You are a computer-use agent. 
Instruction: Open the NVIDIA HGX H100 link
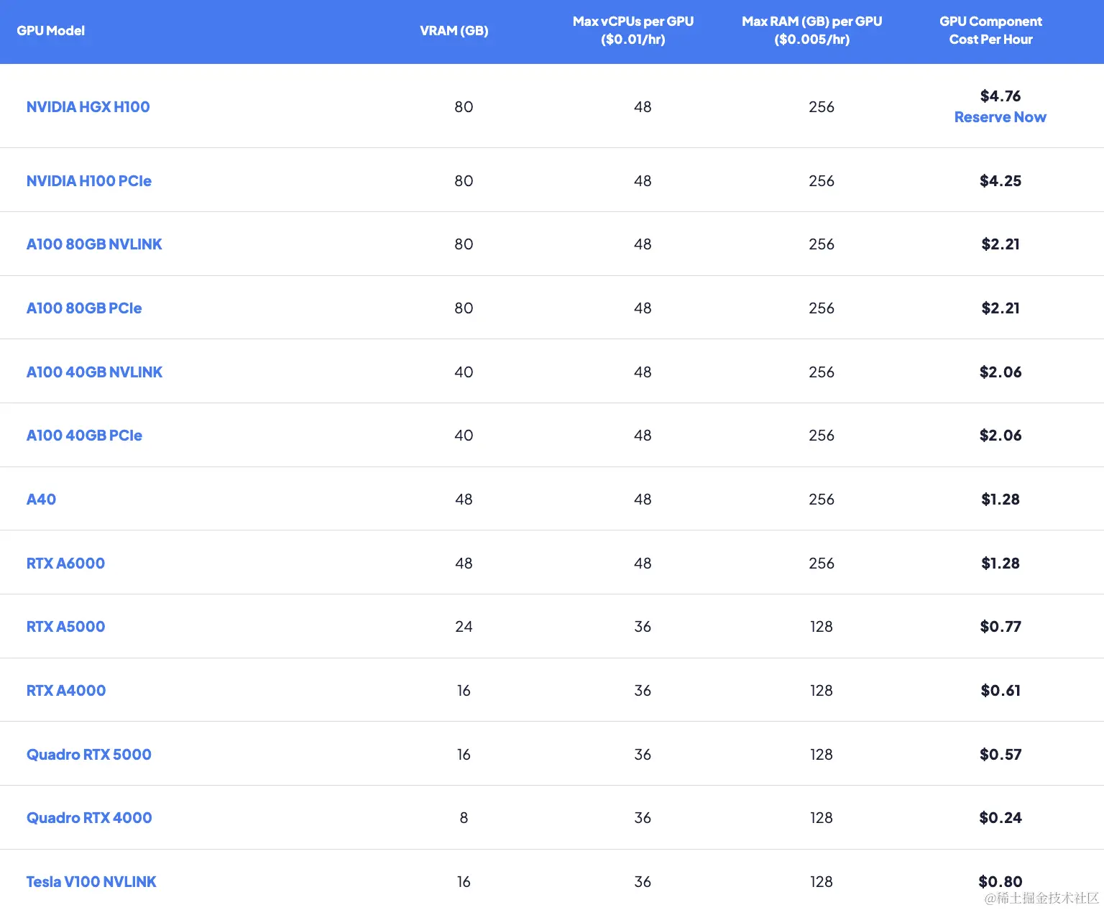click(88, 106)
